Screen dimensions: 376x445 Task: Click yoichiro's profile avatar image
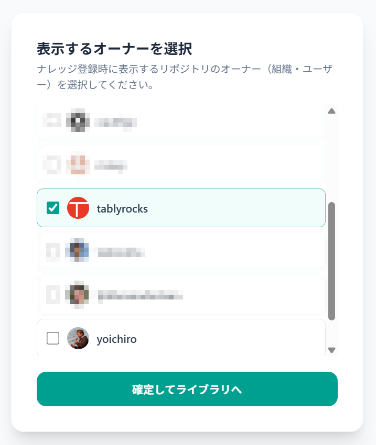click(x=79, y=339)
